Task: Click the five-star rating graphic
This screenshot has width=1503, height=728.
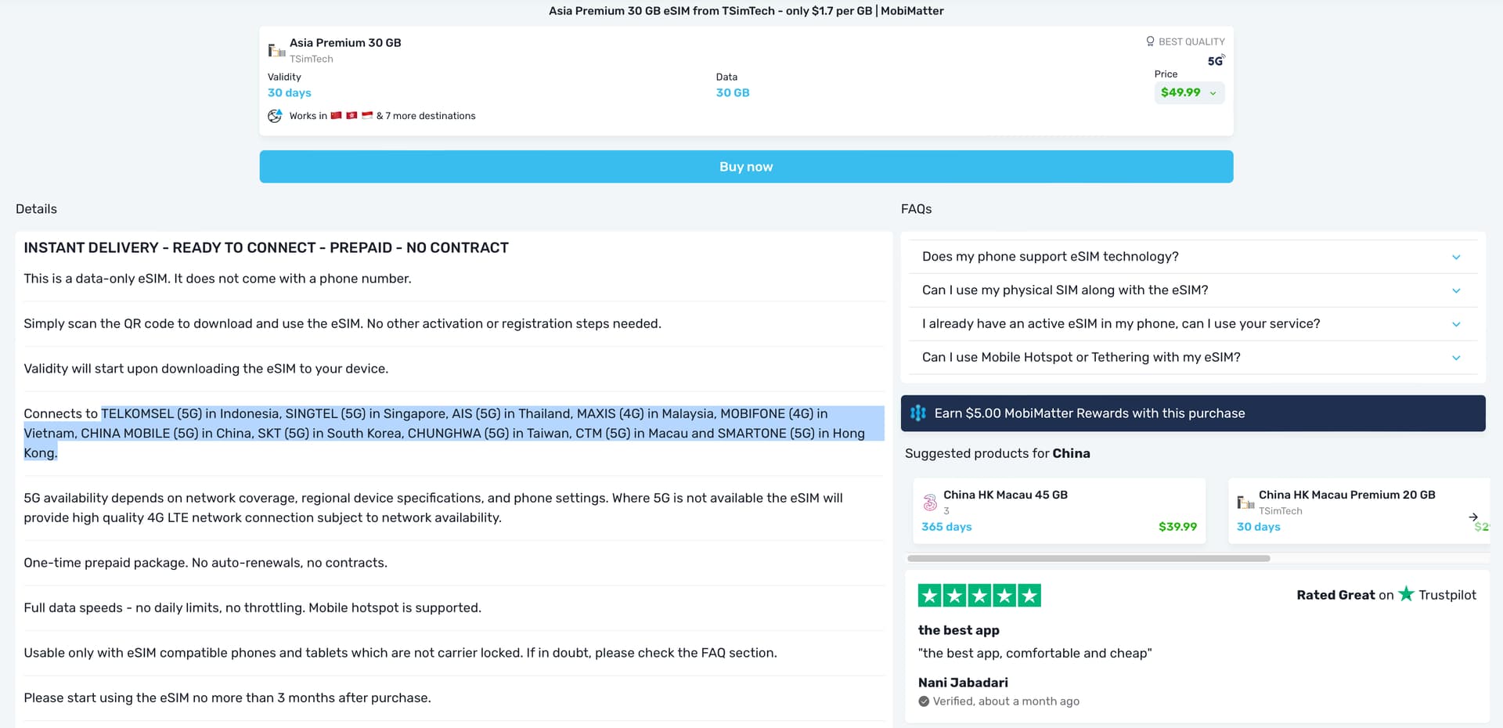Action: click(x=979, y=596)
